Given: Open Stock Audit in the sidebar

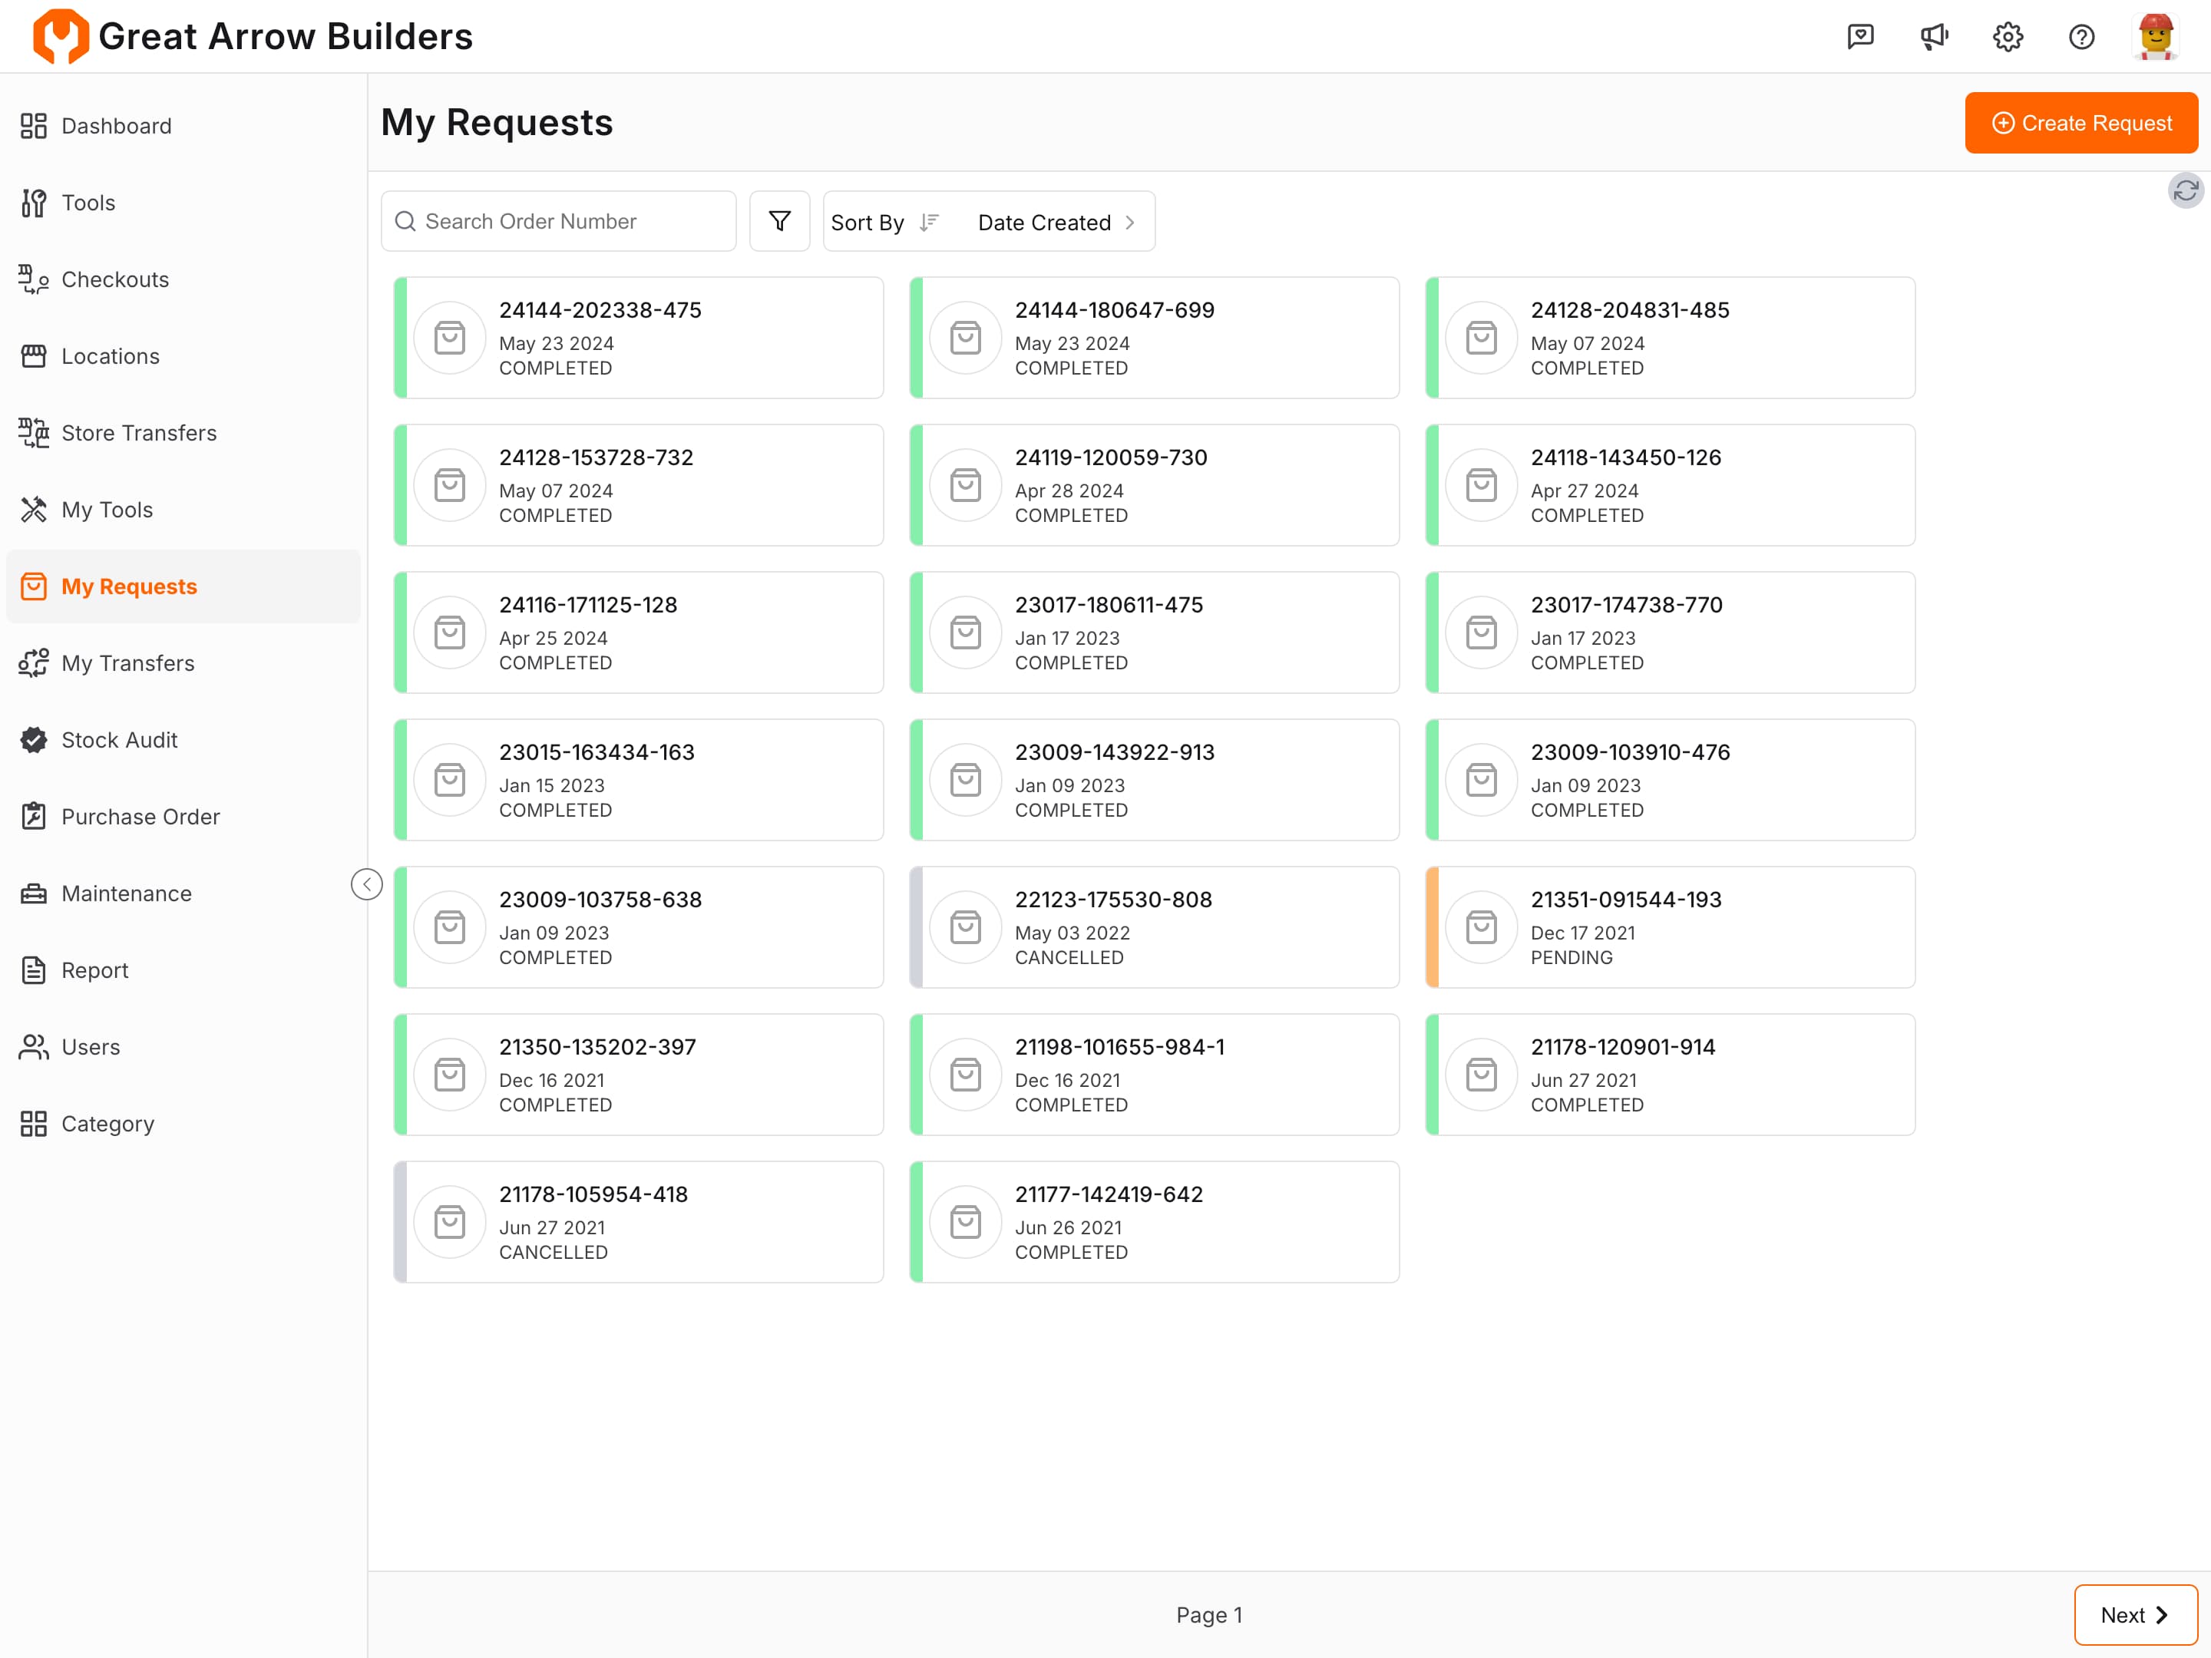Looking at the screenshot, I should pos(119,739).
